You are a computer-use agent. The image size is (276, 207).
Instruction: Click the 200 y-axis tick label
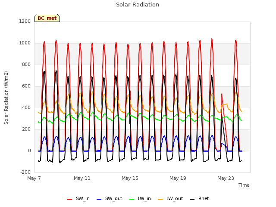26,129
